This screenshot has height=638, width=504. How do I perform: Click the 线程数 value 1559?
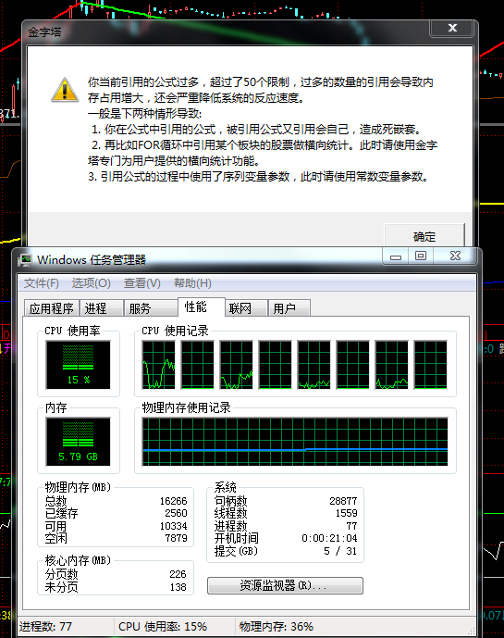tap(346, 513)
